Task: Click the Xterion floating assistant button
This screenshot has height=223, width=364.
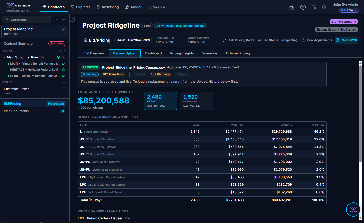Action: 353,210
